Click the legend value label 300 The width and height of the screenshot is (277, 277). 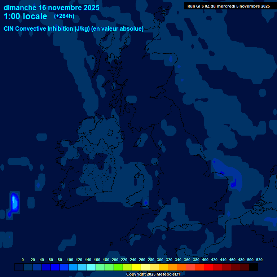coord(160,260)
